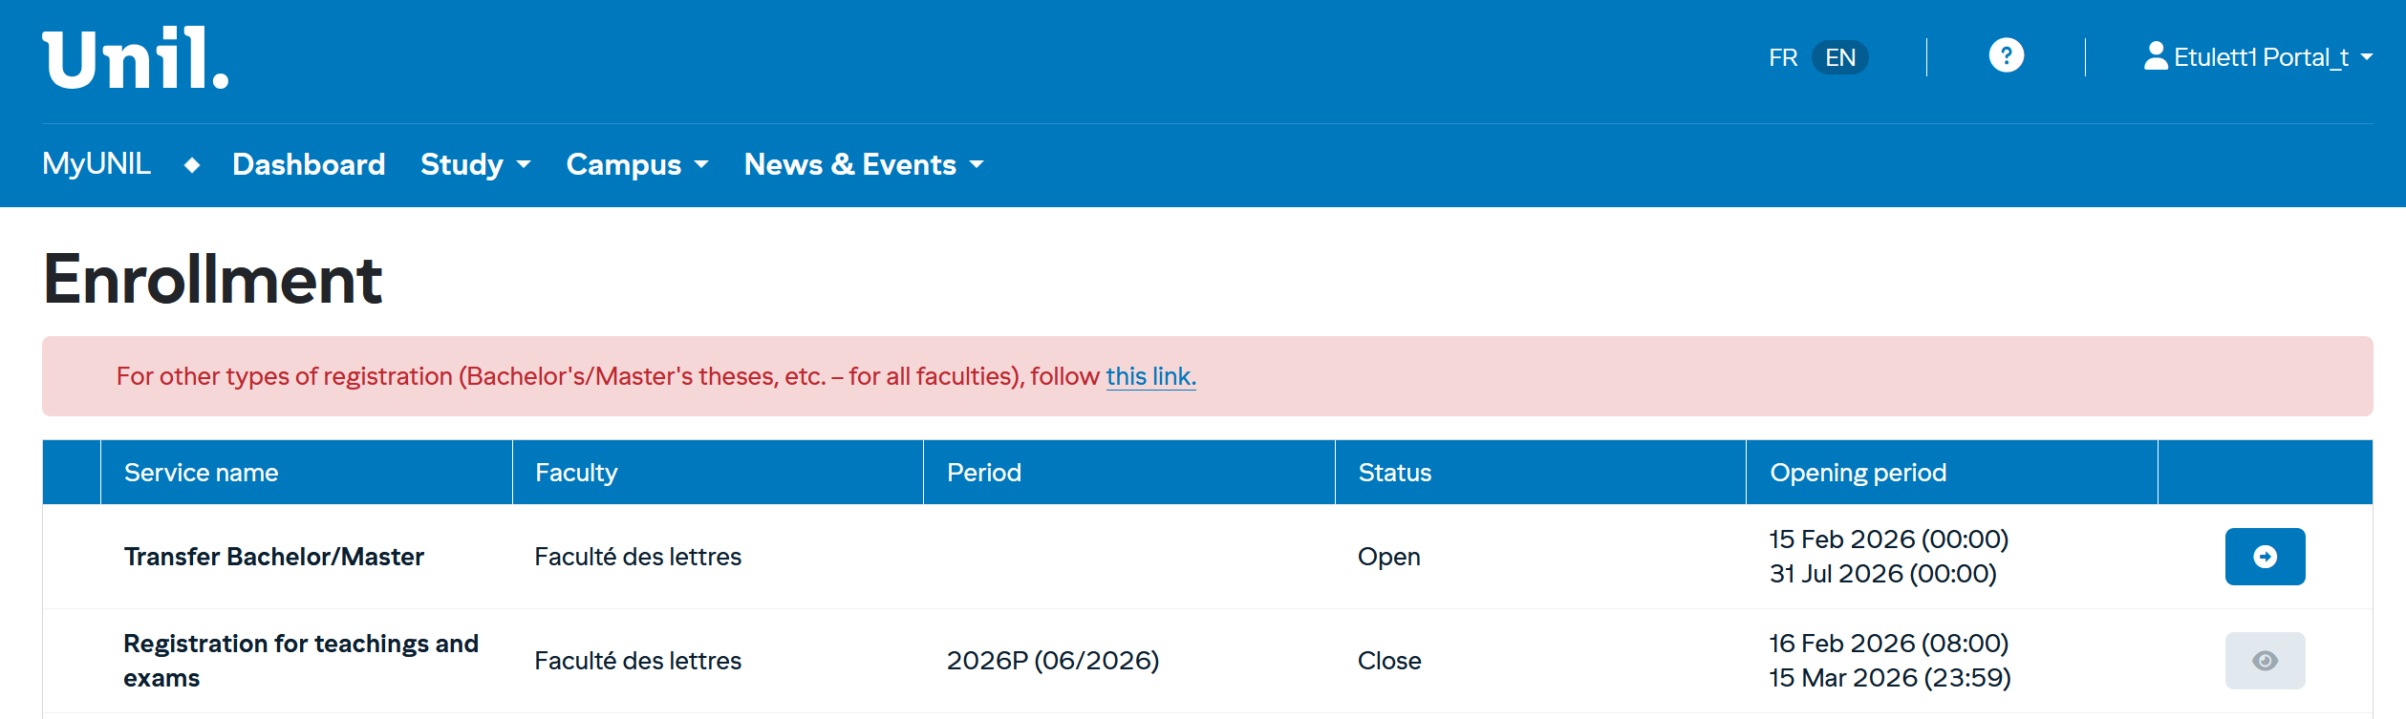Open the News & Events dropdown
The width and height of the screenshot is (2406, 719).
pyautogui.click(x=863, y=165)
